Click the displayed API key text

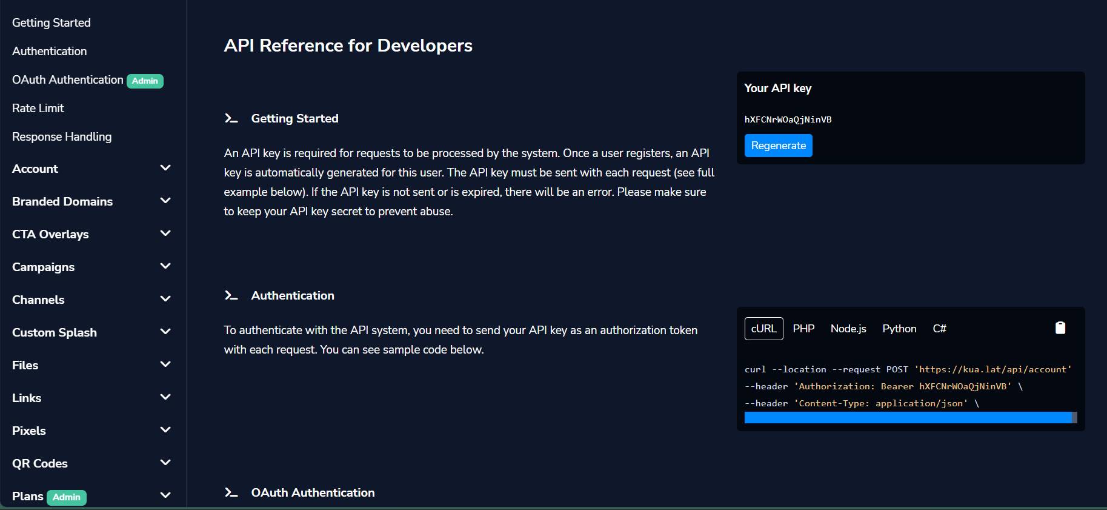[788, 119]
